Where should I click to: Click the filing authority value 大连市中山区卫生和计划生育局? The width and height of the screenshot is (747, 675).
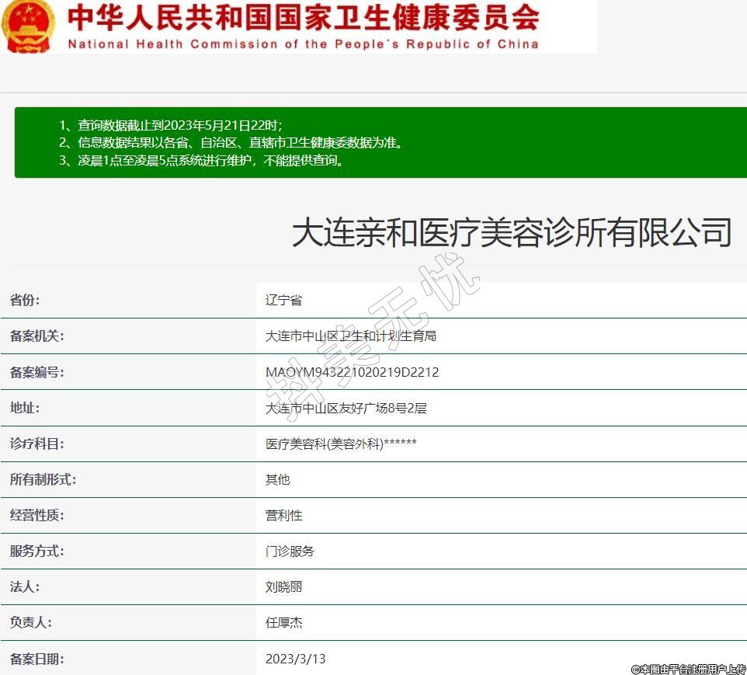pos(350,336)
